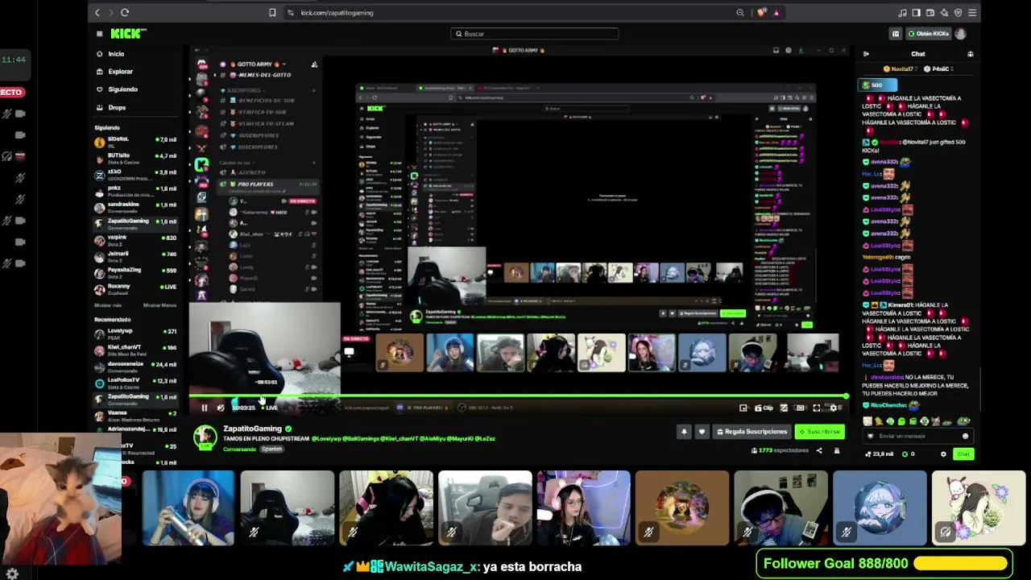Open Inicio in the sidebar
This screenshot has height=580, width=1031.
tap(116, 54)
